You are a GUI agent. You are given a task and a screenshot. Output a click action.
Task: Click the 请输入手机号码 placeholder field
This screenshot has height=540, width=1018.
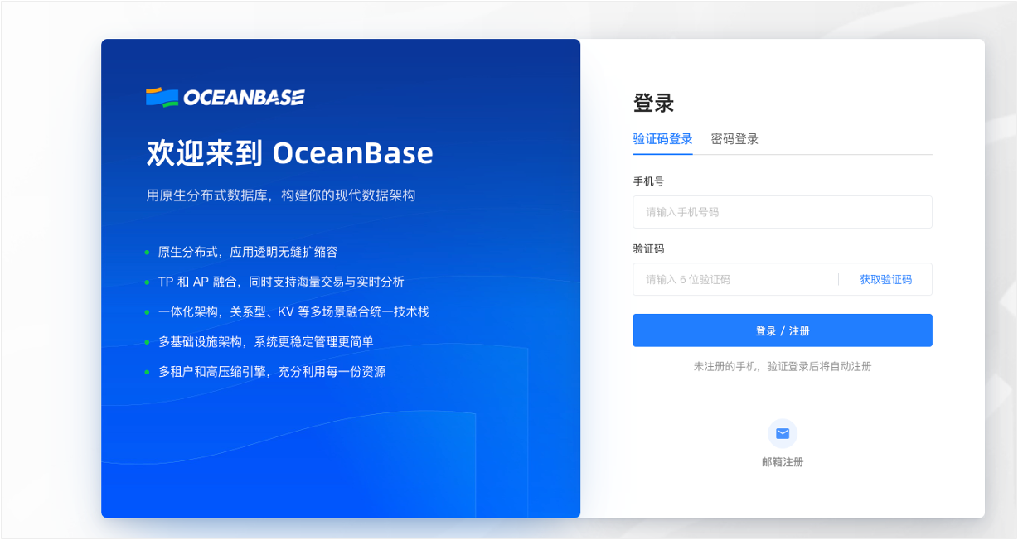[782, 212]
